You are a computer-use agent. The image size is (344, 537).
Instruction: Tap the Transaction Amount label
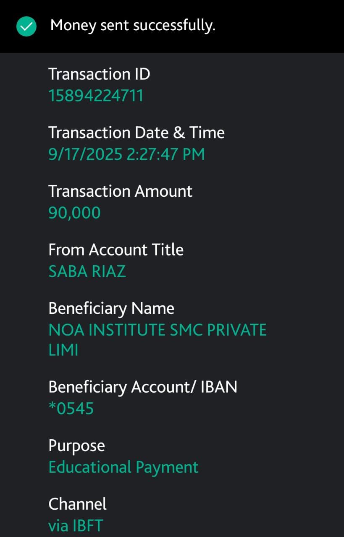(x=120, y=191)
